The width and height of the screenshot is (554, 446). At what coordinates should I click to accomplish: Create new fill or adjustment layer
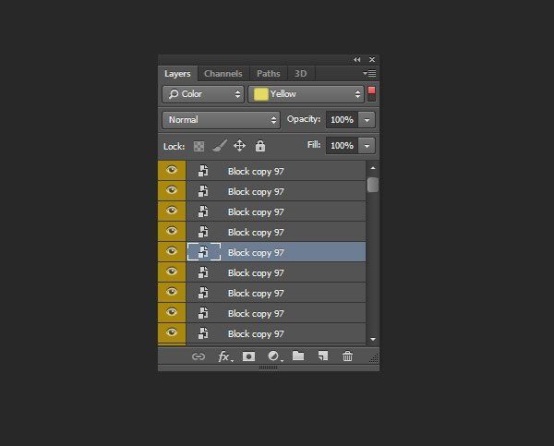pyautogui.click(x=274, y=356)
